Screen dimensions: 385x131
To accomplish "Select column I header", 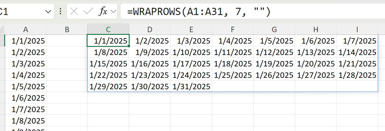I will tap(357, 29).
